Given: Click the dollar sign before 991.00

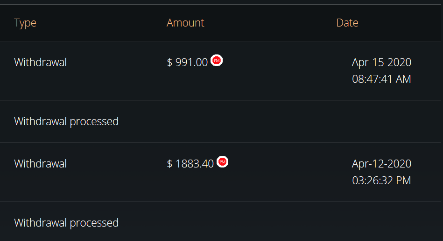Looking at the screenshot, I should click(169, 62).
